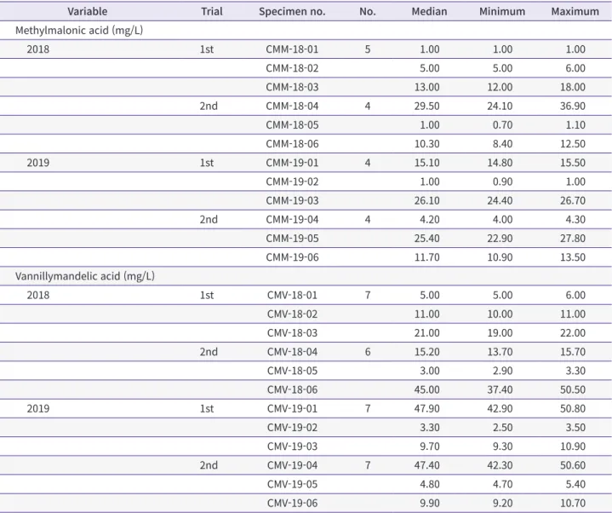
Task: Select maximum value 5.40 for CMV-19-05
Action: coord(575,484)
